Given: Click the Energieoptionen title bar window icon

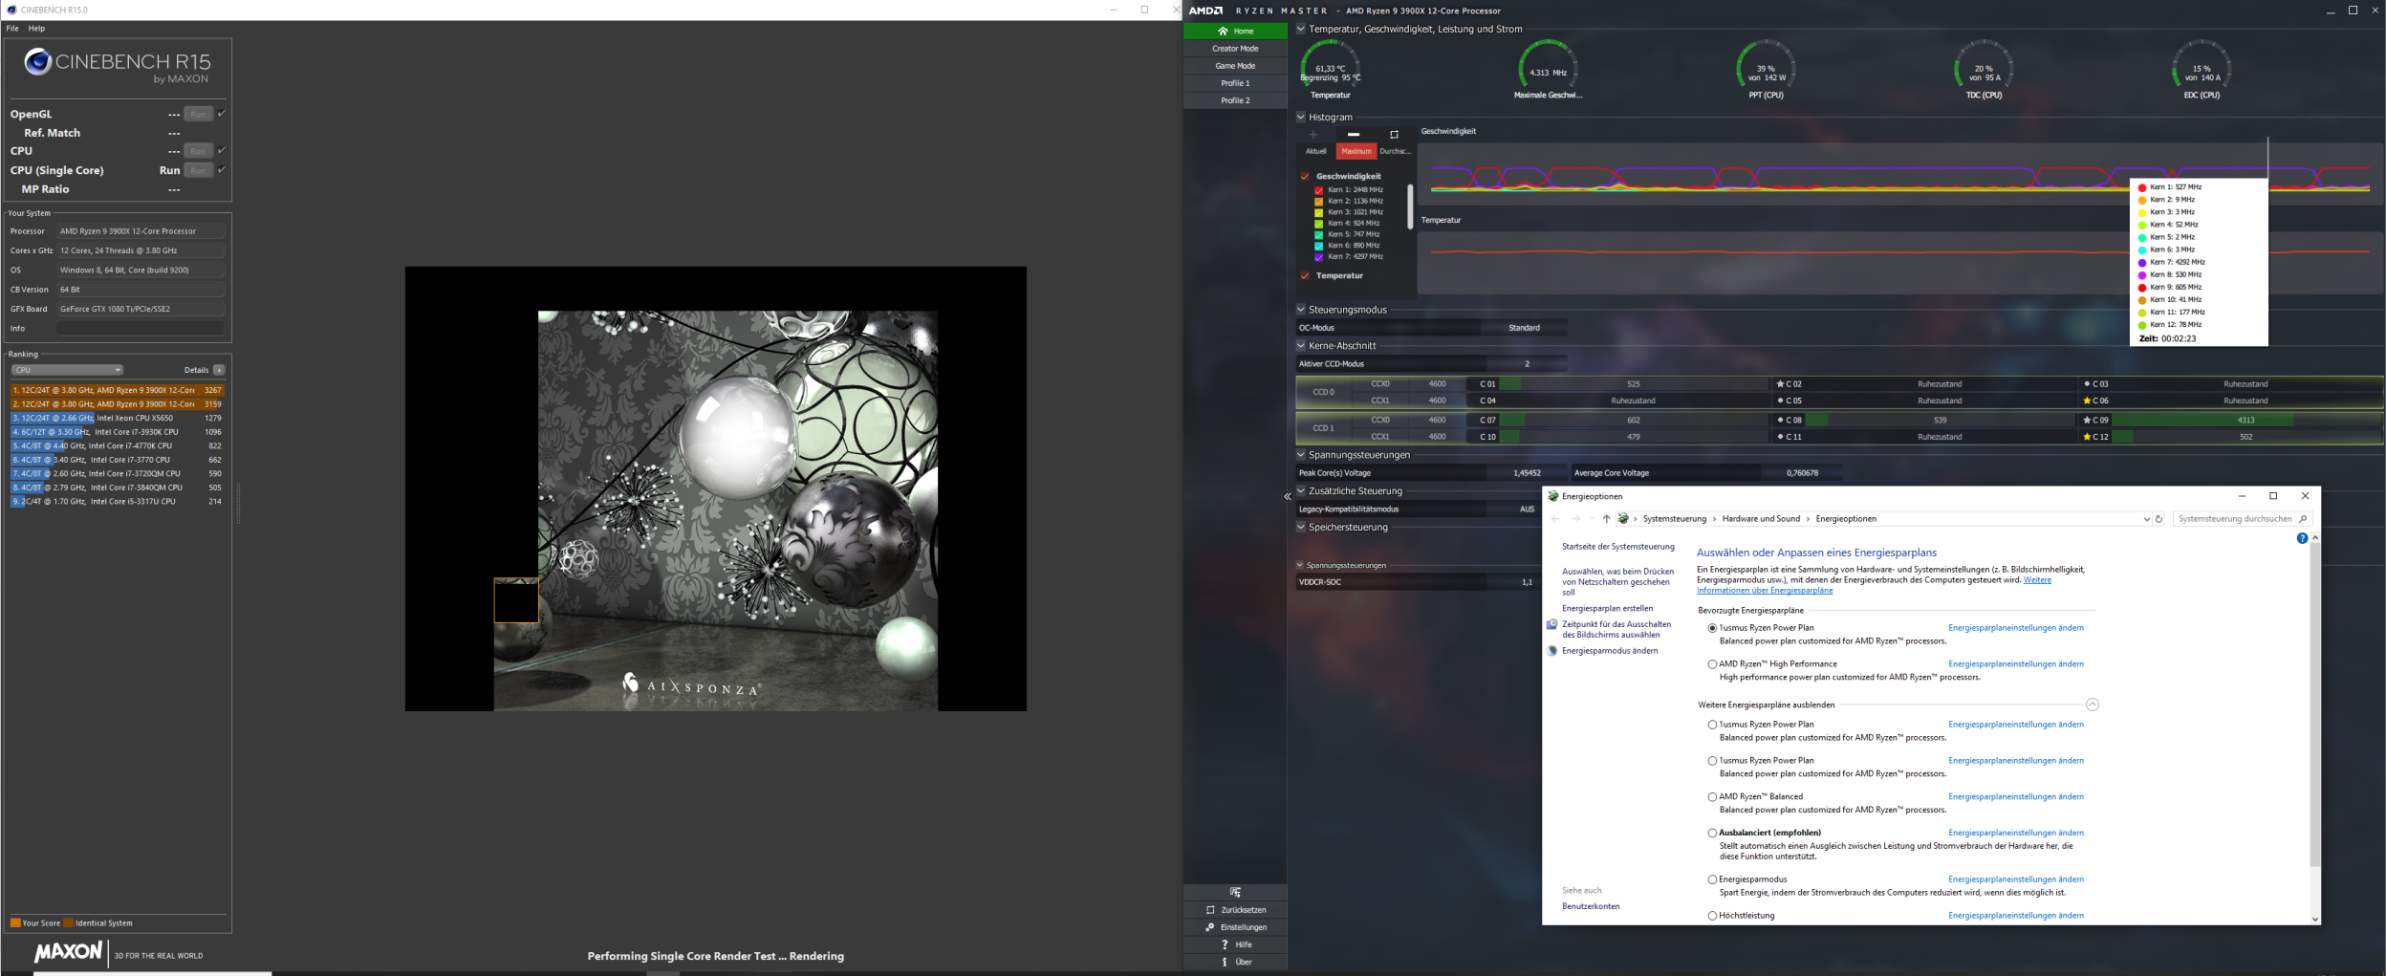Looking at the screenshot, I should (x=1552, y=496).
